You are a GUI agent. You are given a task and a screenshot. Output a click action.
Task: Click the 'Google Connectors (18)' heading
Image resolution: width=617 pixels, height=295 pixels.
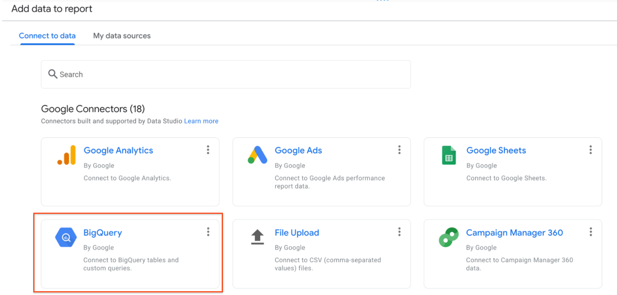[93, 109]
